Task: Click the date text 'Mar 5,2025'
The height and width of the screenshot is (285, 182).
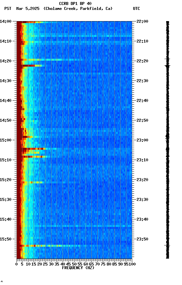Action: (28, 9)
